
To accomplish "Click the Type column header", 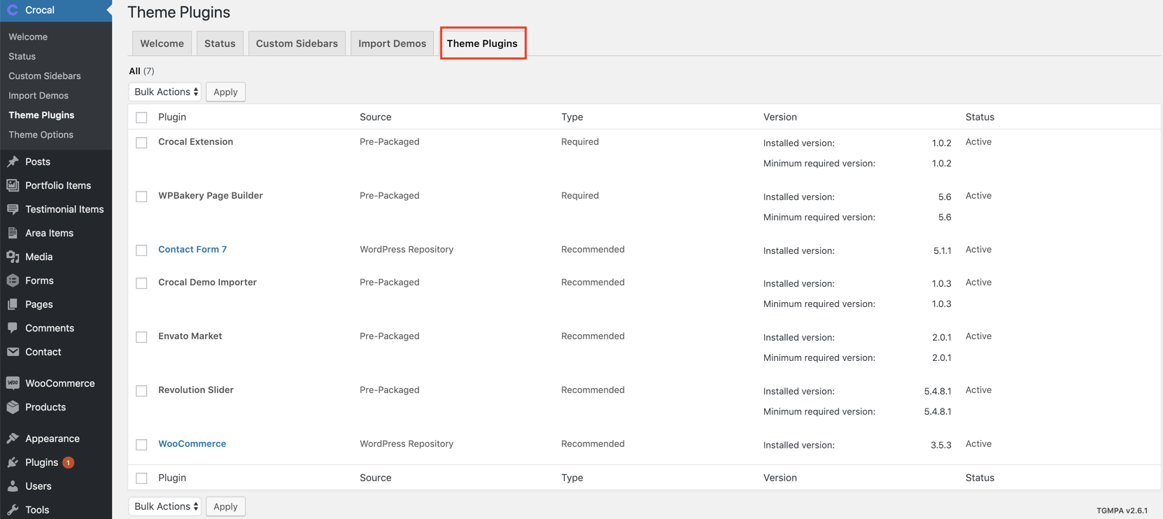I will click(572, 117).
